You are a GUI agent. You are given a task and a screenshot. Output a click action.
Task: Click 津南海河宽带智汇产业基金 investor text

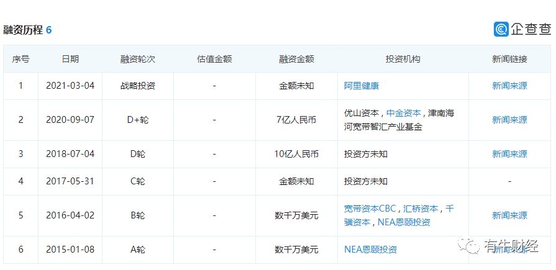point(399,120)
